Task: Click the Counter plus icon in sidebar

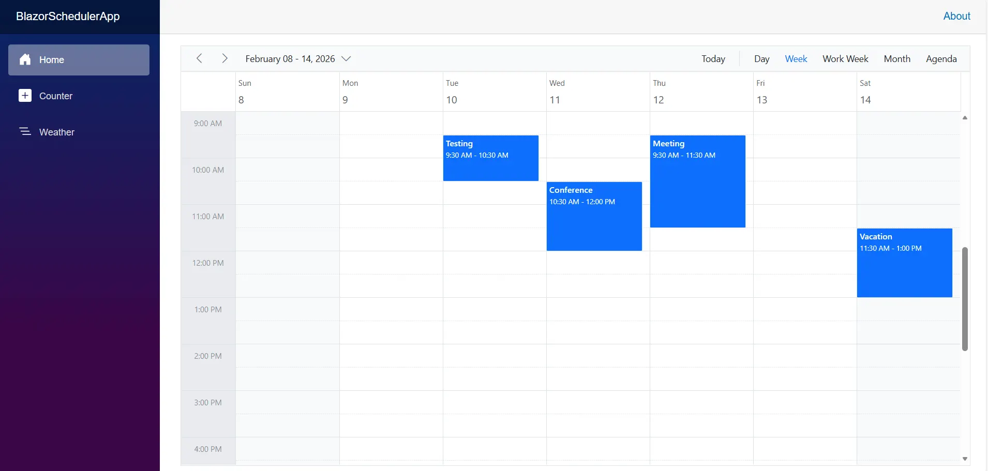Action: point(25,96)
